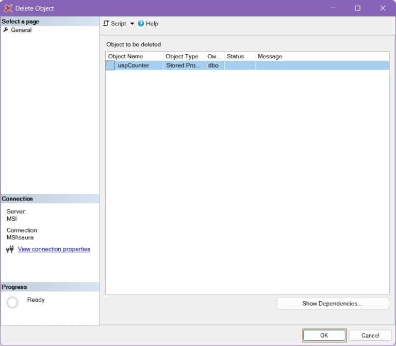Click the Ready progress spinner icon
This screenshot has width=396, height=346.
(x=12, y=302)
